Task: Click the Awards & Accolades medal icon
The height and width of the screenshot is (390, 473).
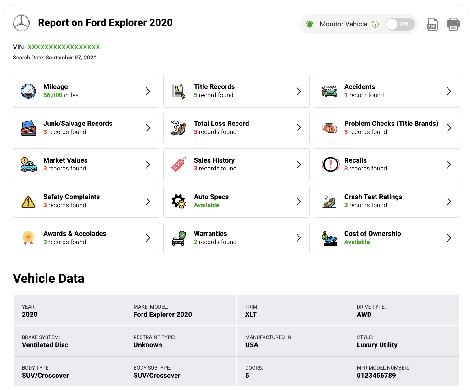Action: 28,237
